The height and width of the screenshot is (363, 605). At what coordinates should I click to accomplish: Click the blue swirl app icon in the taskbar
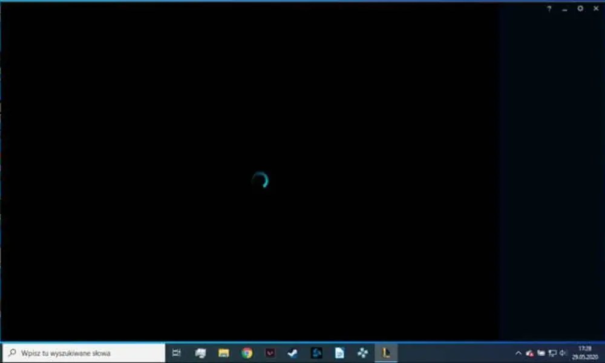pos(316,353)
